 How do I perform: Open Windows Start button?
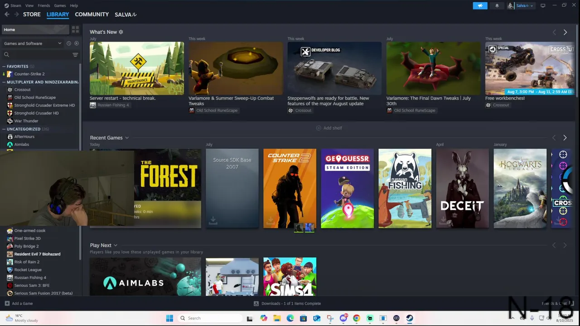169,318
